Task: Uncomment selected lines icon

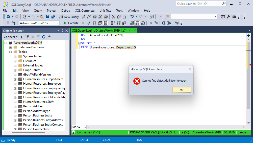Action: click(156, 23)
